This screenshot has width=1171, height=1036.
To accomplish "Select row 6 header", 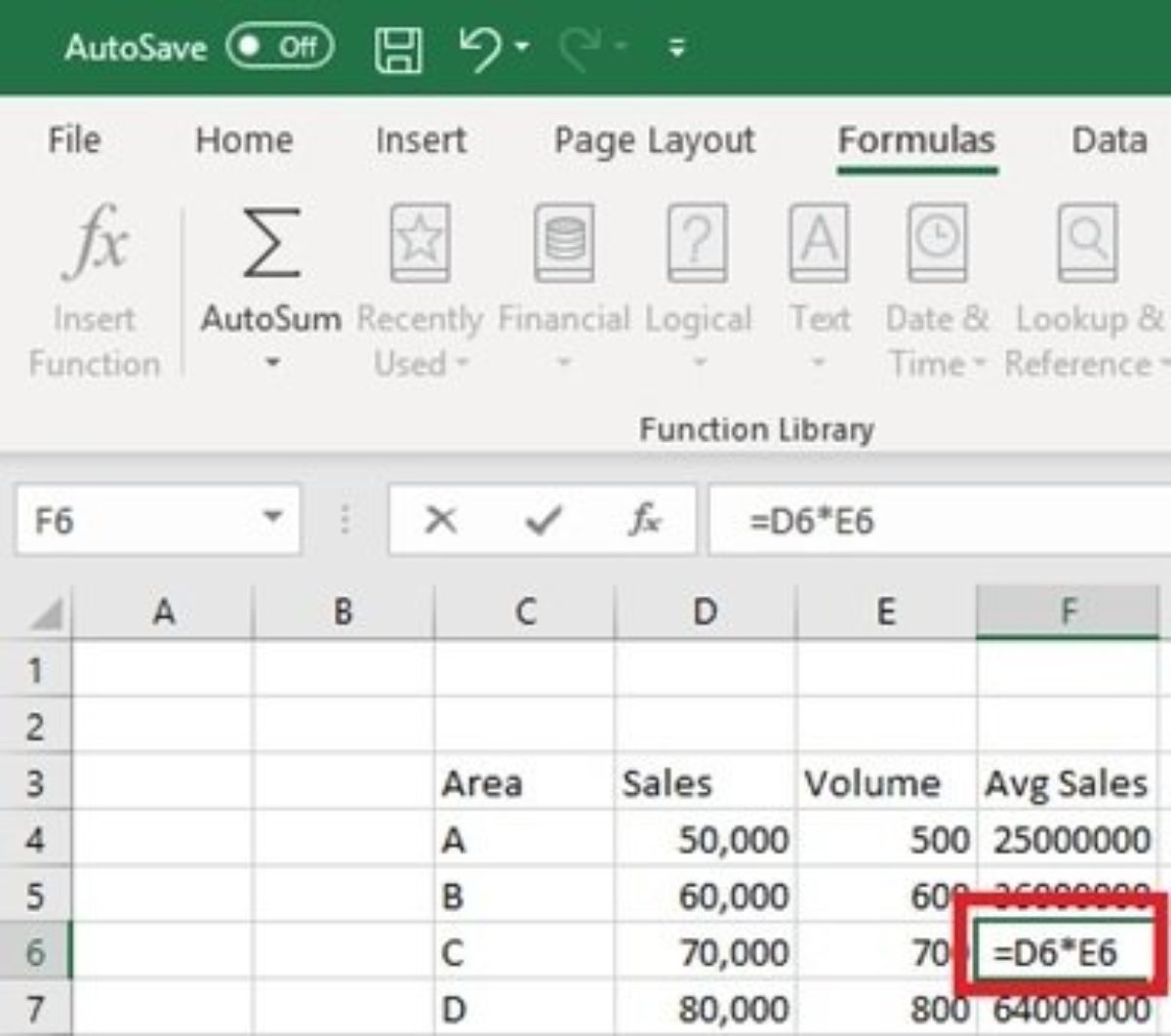I will pos(35,952).
